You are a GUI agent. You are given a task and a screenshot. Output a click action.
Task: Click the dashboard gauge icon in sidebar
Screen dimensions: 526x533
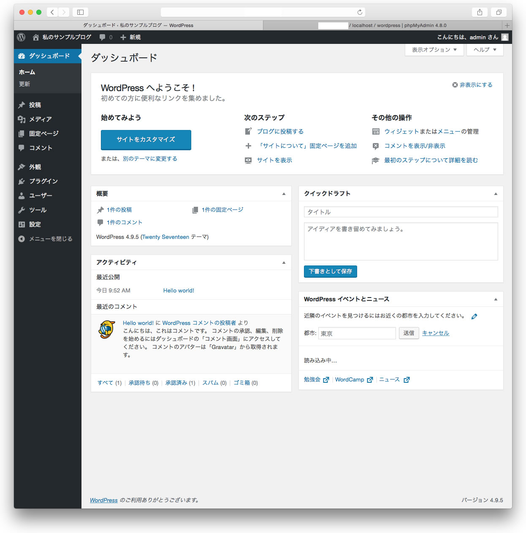coord(22,56)
